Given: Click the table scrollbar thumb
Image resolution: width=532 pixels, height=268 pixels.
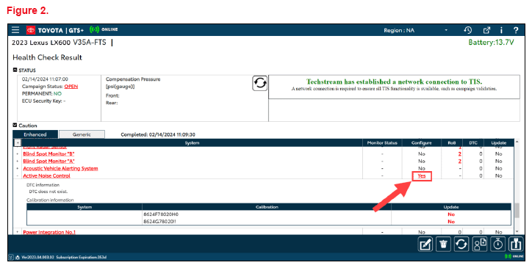Looking at the screenshot, I should (x=517, y=210).
